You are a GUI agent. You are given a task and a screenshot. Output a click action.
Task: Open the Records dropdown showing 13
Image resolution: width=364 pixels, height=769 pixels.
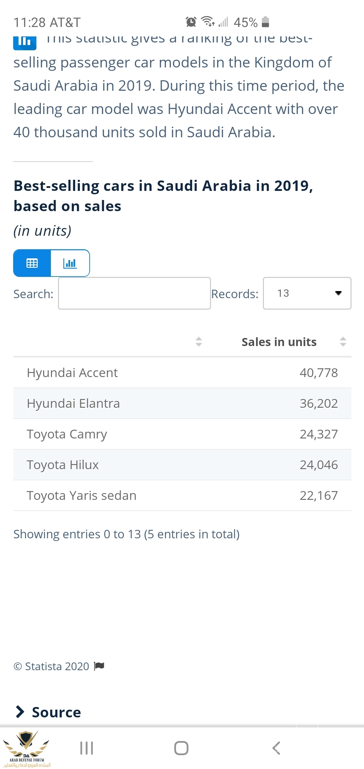coord(307,293)
